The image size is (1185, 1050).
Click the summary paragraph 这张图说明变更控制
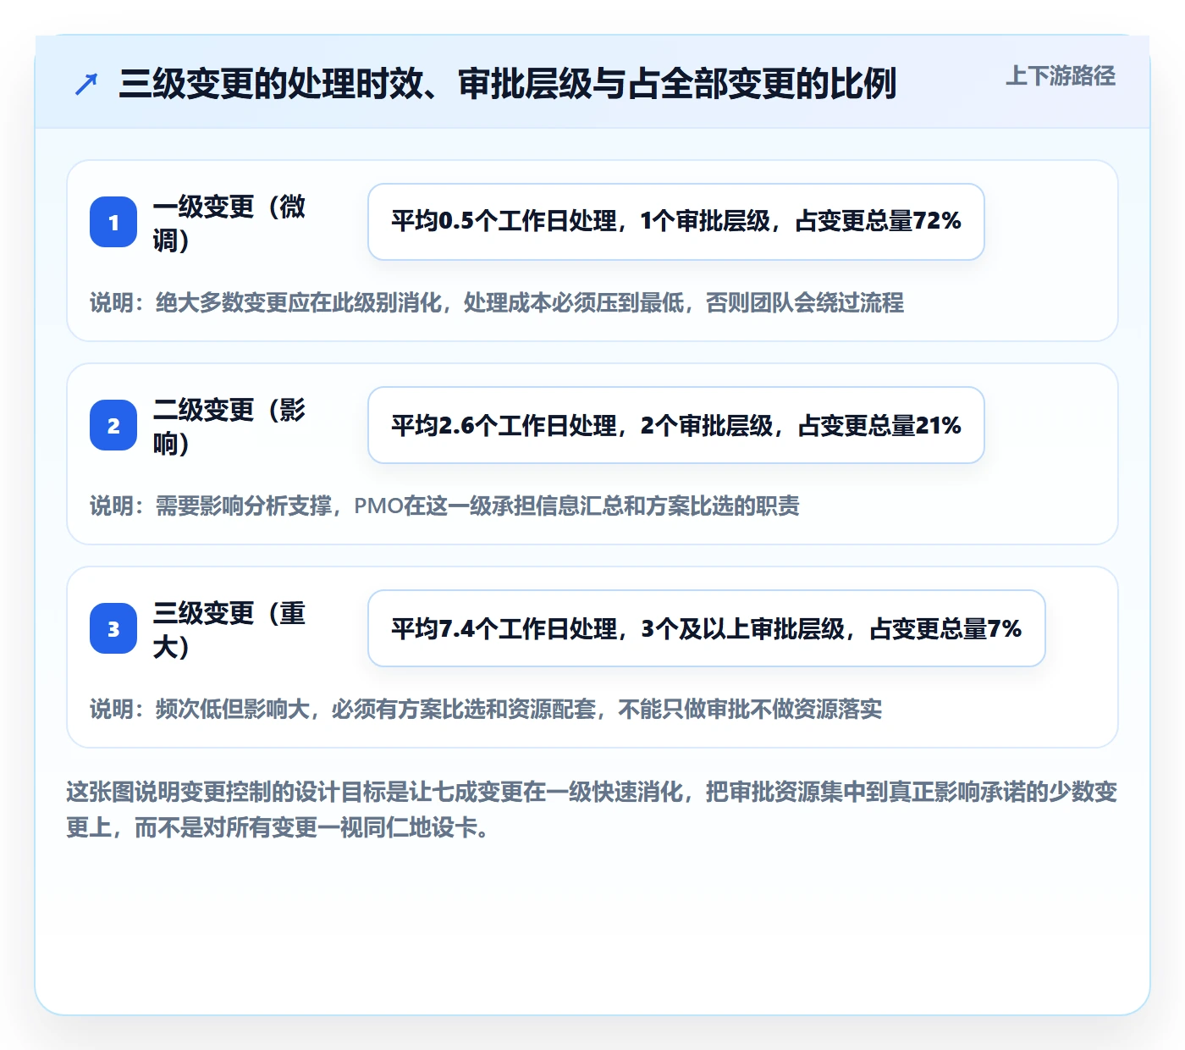coord(592,810)
